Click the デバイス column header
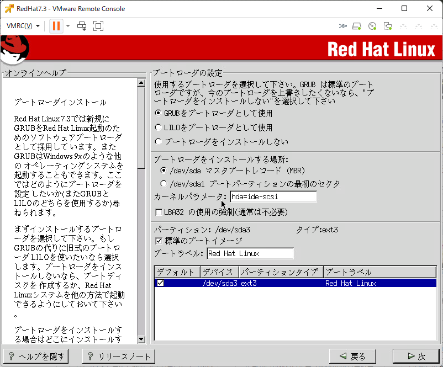Screen dimensions: 443x367 point(219,272)
